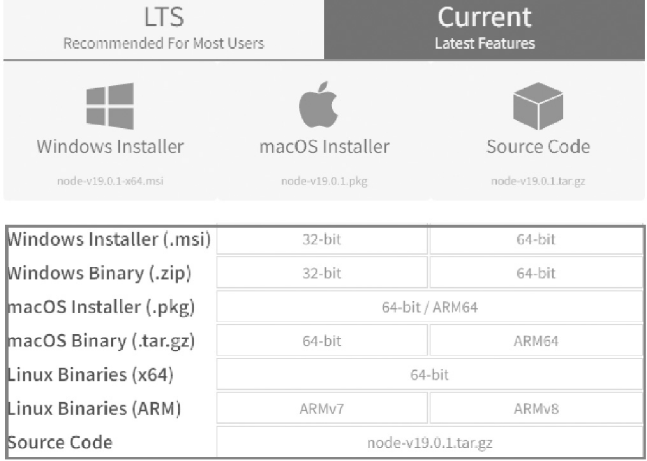This screenshot has width=647, height=461.
Task: Download node-v19.0.1-x64.msi file link
Action: click(x=110, y=181)
